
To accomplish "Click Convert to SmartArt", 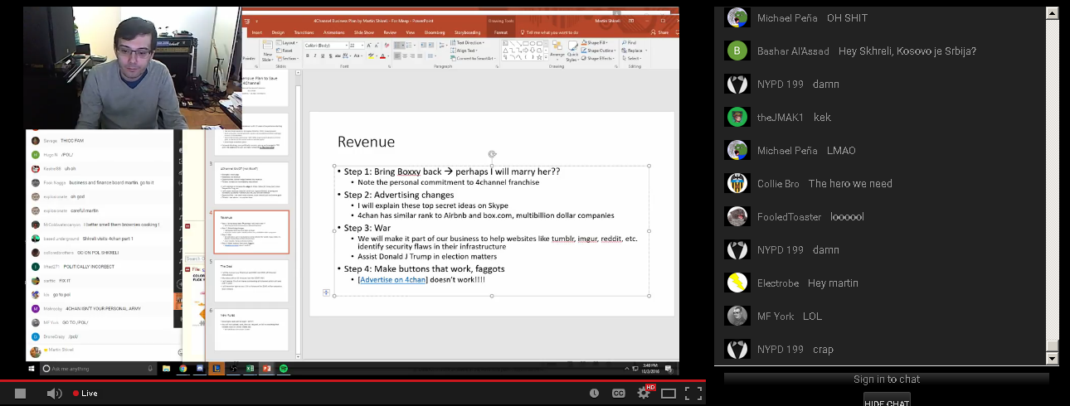I will (473, 59).
